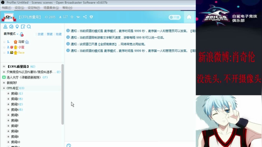Click the home icon in the header
The height and width of the screenshot is (147, 262).
(x=189, y=17)
